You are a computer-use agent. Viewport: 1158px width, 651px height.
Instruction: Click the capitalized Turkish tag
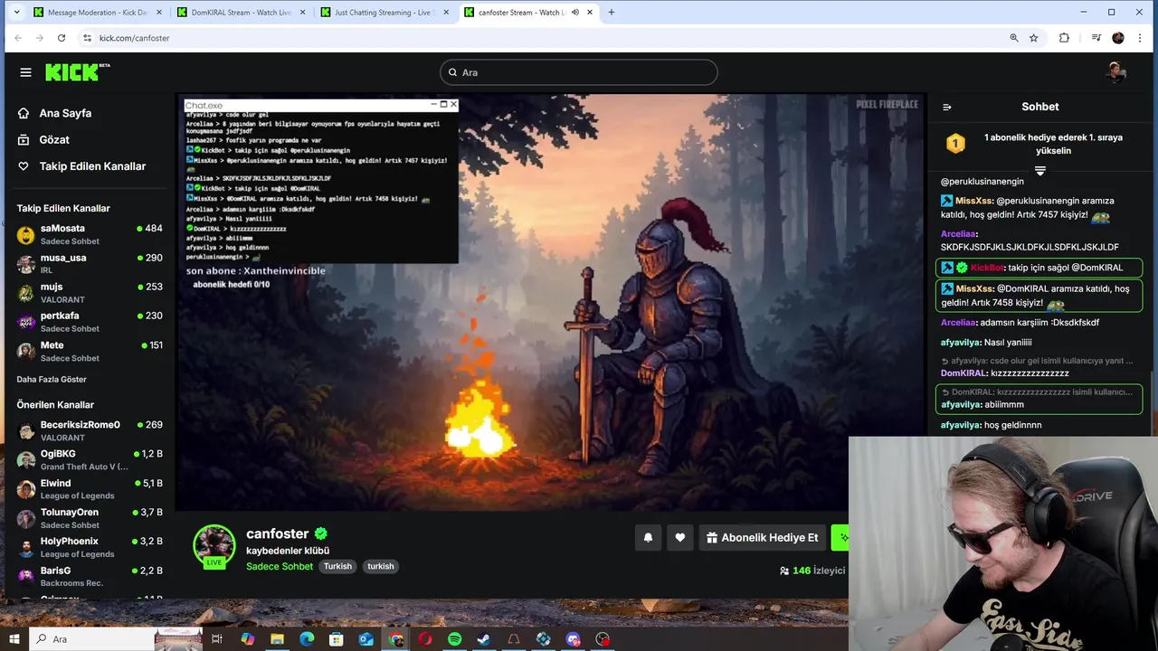click(x=337, y=566)
